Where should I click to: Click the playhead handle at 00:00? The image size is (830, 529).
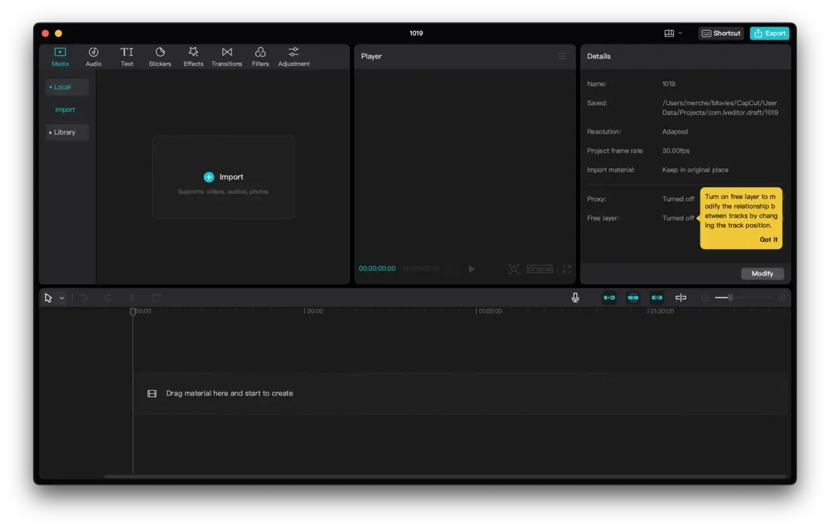133,311
